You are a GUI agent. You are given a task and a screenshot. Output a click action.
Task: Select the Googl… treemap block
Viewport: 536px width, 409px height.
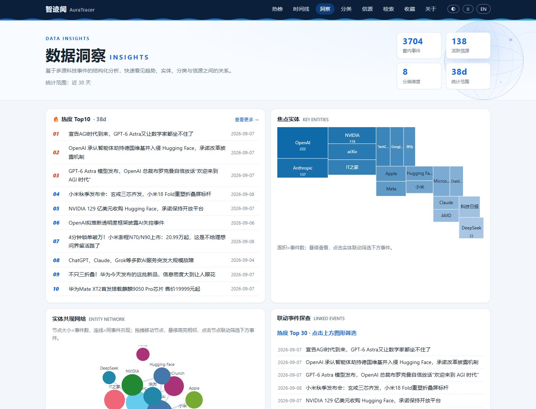pyautogui.click(x=397, y=146)
